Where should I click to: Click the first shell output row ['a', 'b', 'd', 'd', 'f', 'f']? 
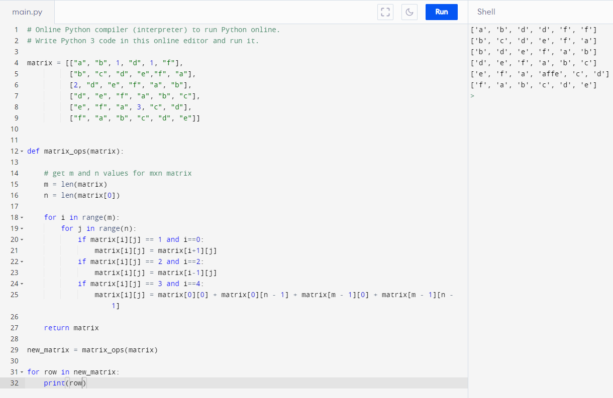click(x=533, y=30)
